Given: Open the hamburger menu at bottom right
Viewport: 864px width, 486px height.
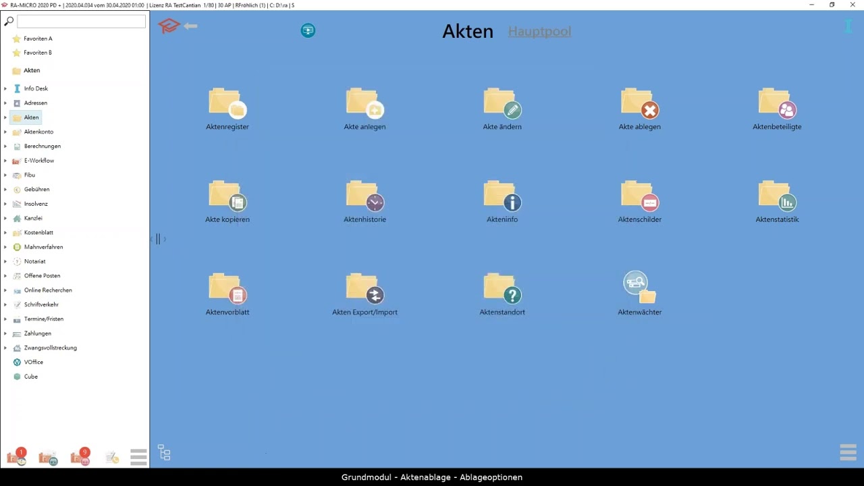Looking at the screenshot, I should (848, 452).
